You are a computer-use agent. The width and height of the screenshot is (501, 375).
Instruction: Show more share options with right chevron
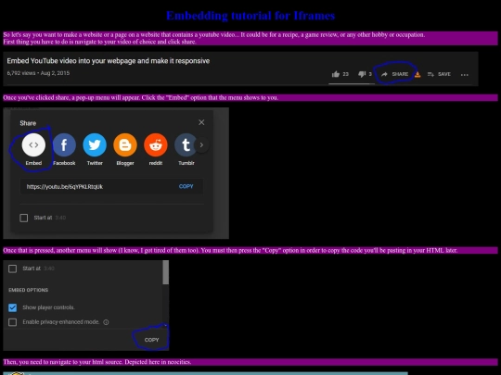click(201, 144)
